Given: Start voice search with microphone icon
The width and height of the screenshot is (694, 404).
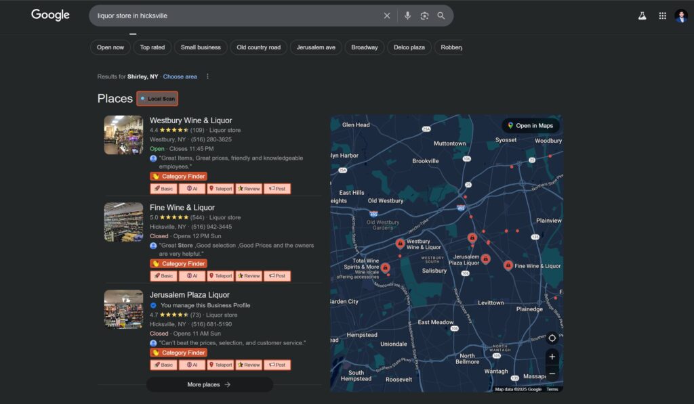Looking at the screenshot, I should (x=407, y=16).
